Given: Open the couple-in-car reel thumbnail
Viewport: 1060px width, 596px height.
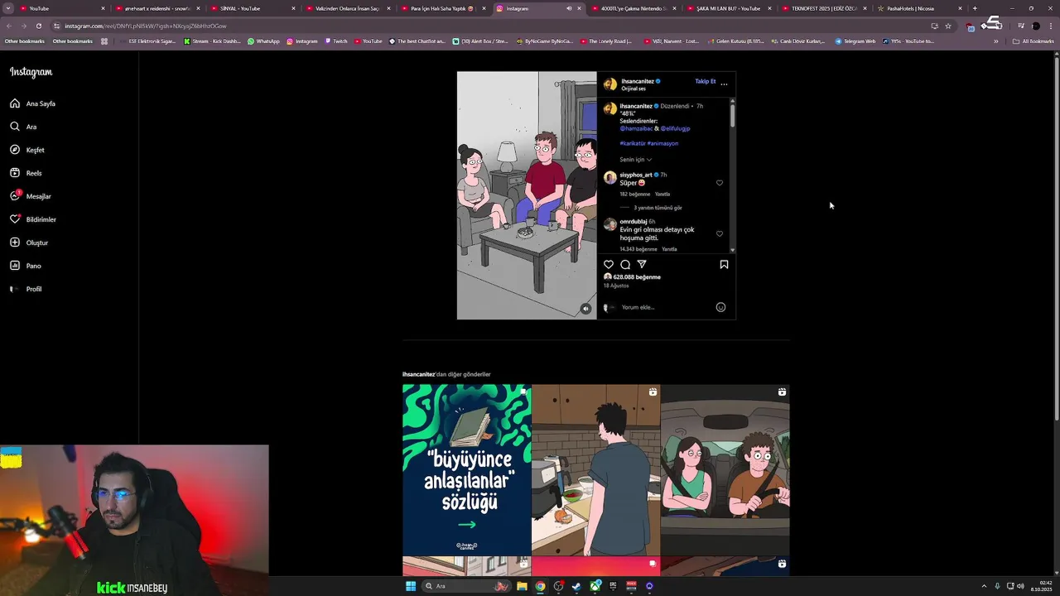Looking at the screenshot, I should [725, 469].
